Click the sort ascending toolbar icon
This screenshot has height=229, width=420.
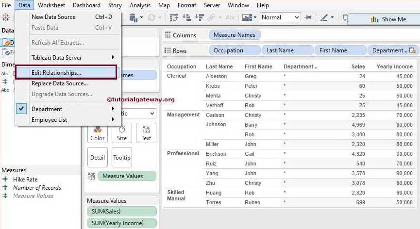(187, 17)
